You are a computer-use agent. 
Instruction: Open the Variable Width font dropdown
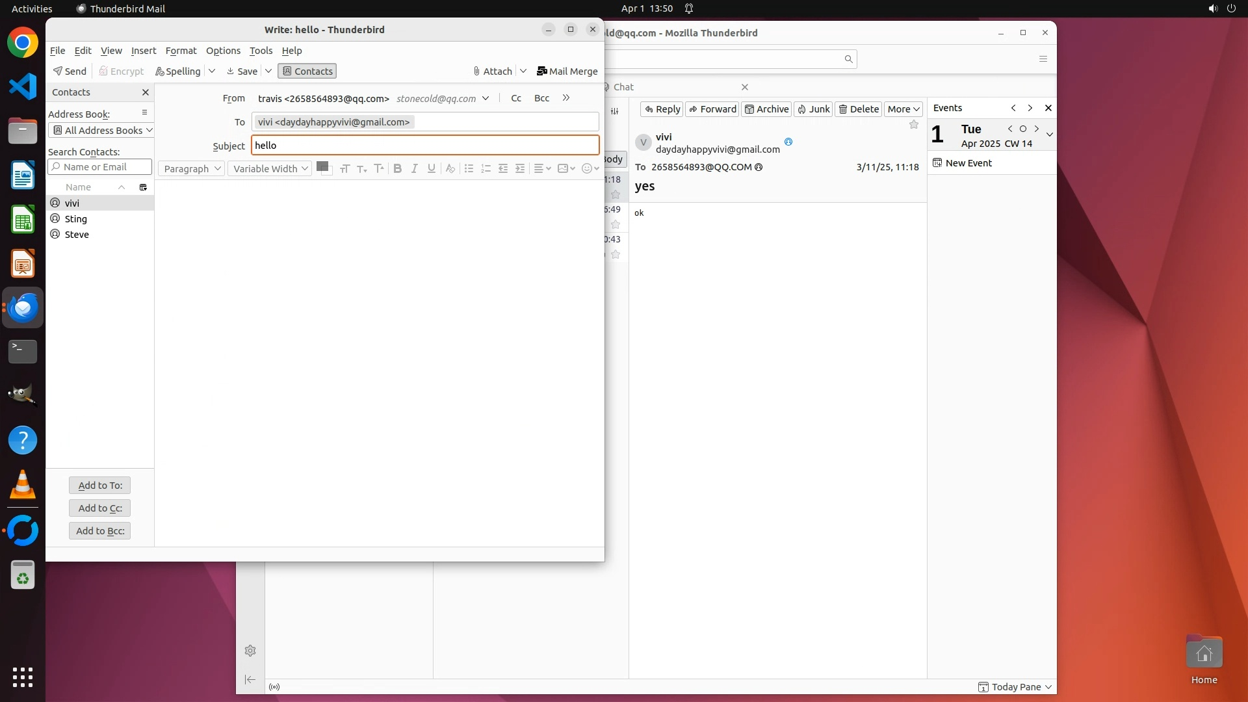click(x=270, y=168)
